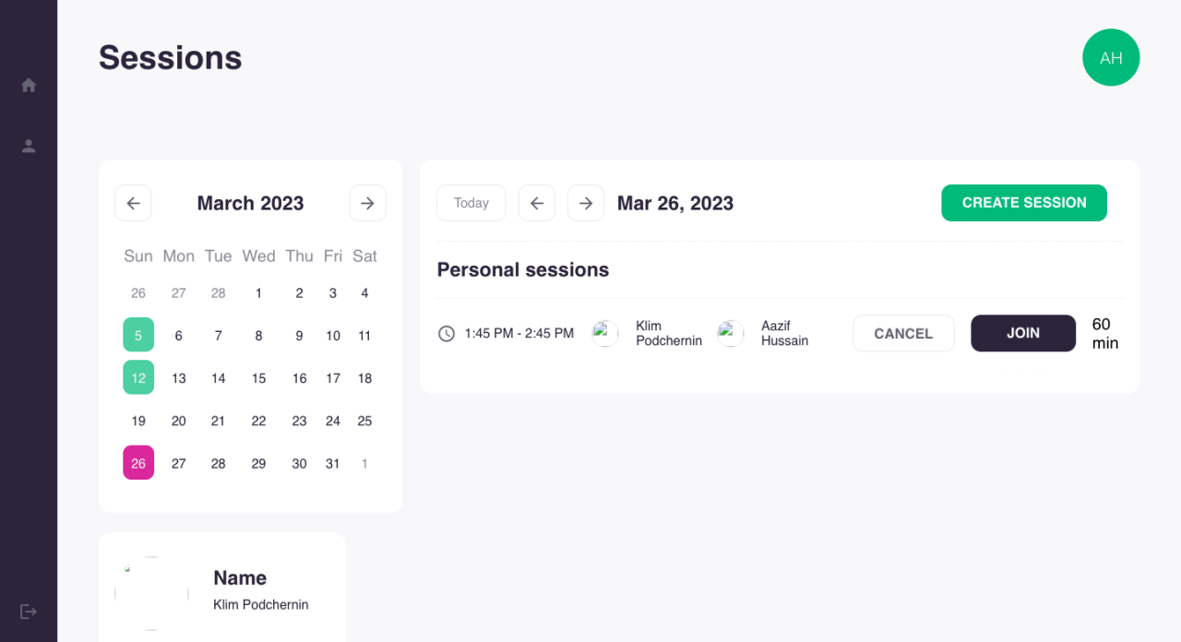The height and width of the screenshot is (642, 1181).
Task: Join the 1:45 PM session
Action: (1023, 333)
